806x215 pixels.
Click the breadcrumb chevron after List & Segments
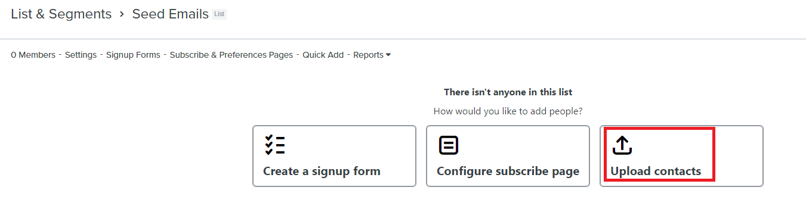[x=122, y=14]
